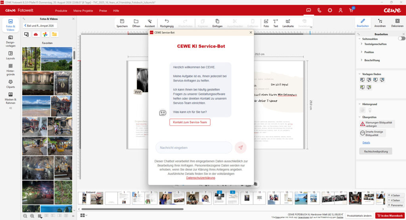Open the Details link

click(366, 143)
